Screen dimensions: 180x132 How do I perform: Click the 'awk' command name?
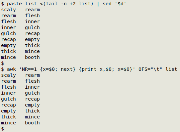[11, 69]
